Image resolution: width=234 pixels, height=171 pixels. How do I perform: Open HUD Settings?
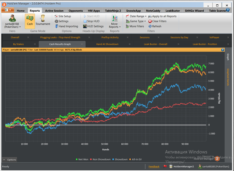pos(93,26)
